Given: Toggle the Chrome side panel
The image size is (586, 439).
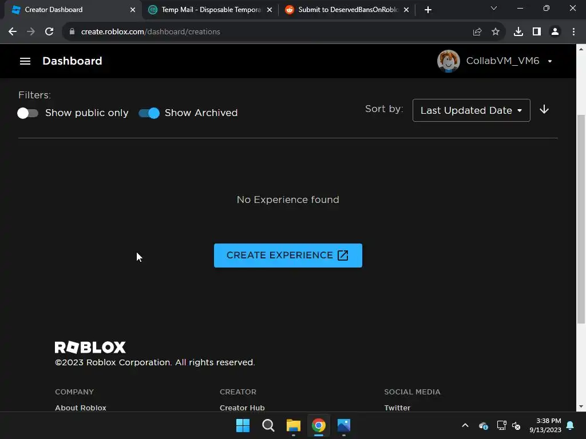Looking at the screenshot, I should [537, 32].
